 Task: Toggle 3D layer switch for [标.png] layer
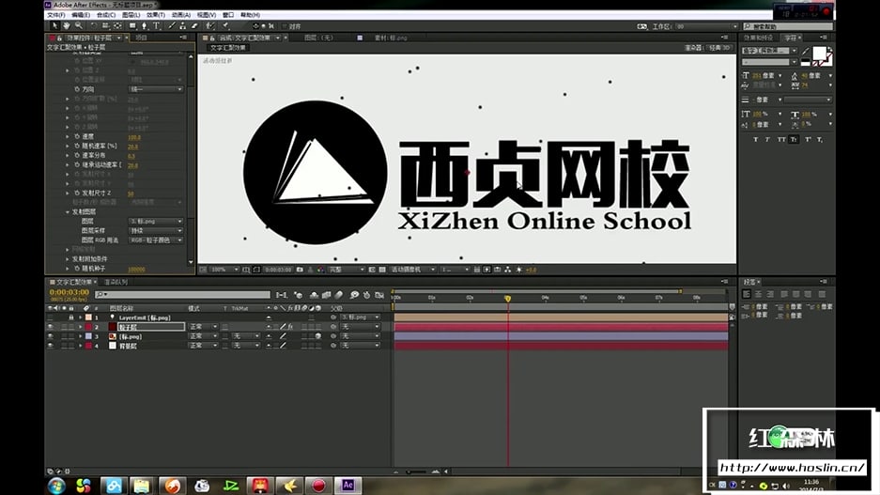click(x=318, y=336)
